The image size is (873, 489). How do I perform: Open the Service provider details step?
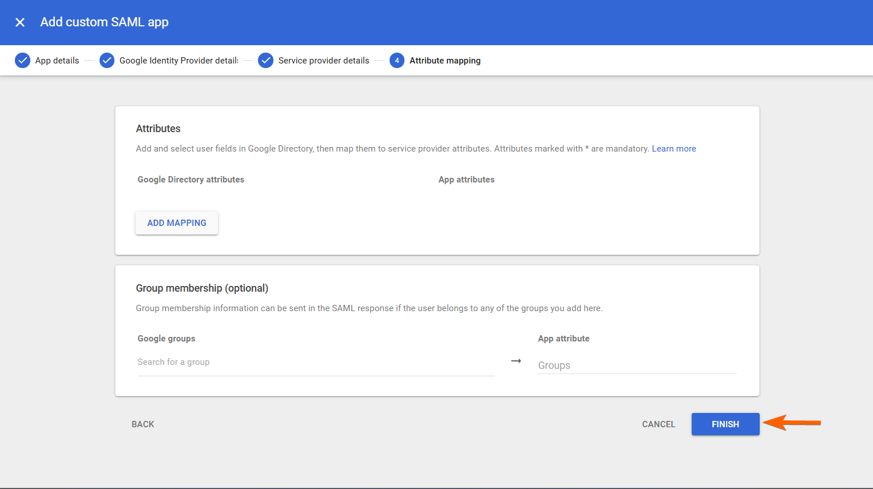click(x=324, y=61)
